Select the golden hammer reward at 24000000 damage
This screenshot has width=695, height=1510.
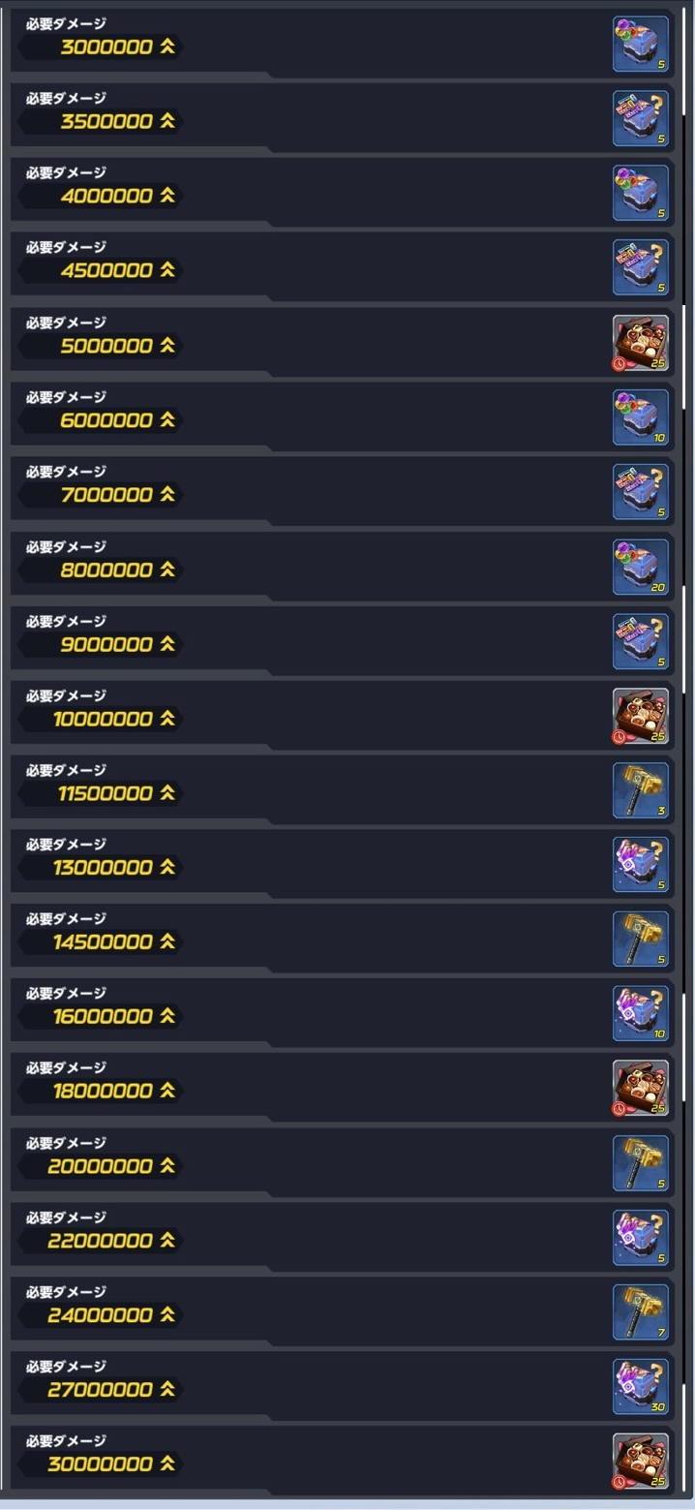pyautogui.click(x=641, y=1312)
